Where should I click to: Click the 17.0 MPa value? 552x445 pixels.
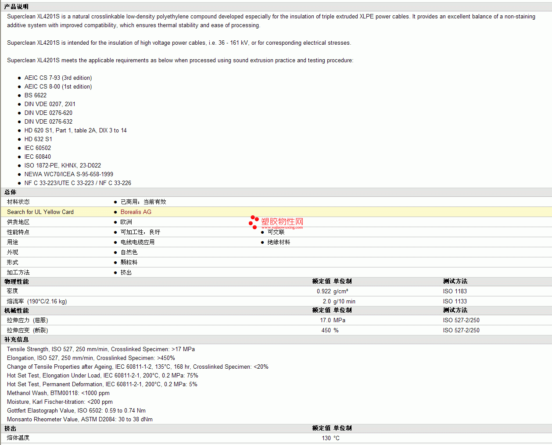[333, 320]
